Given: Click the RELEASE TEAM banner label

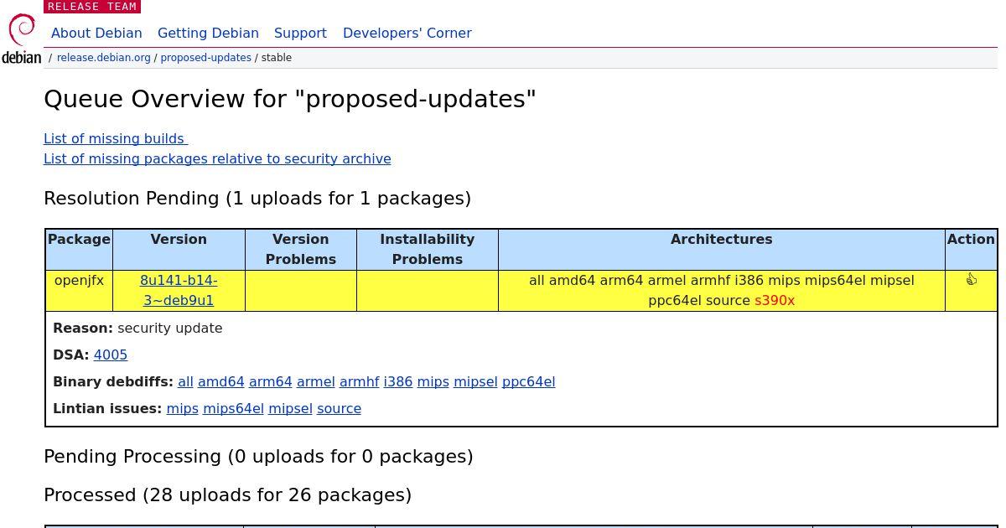Looking at the screenshot, I should (92, 7).
